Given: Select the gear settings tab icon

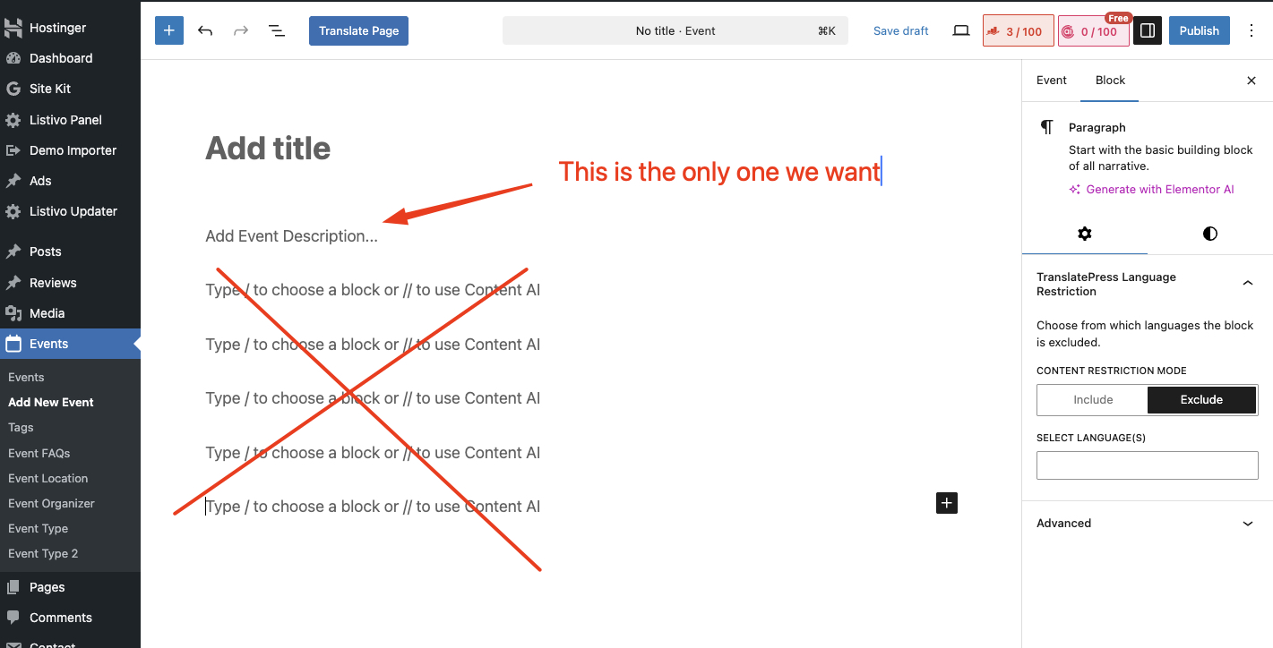Looking at the screenshot, I should coord(1085,234).
